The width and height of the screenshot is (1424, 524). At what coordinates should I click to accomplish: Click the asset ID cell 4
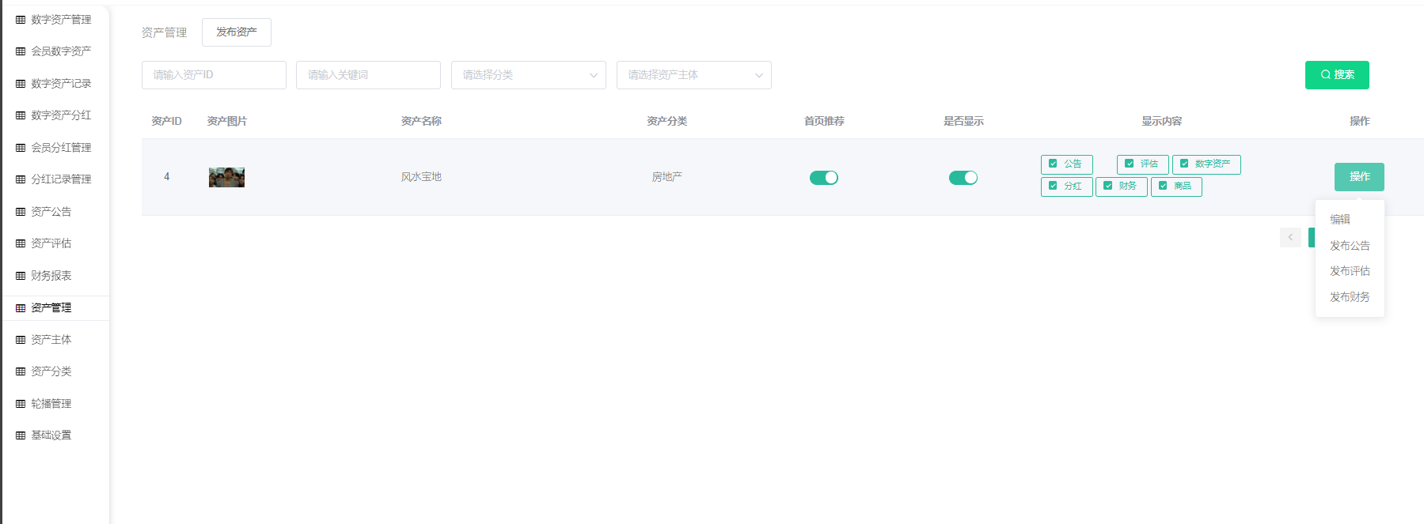(166, 177)
